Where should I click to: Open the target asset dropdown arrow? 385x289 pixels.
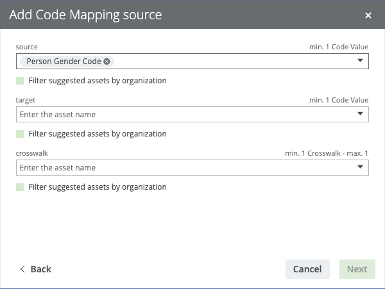pyautogui.click(x=360, y=115)
